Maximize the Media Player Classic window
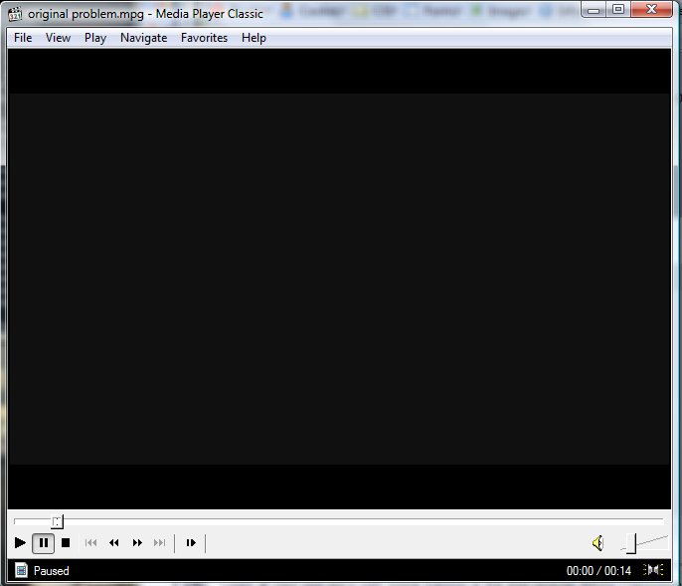The image size is (682, 586). 618,10
